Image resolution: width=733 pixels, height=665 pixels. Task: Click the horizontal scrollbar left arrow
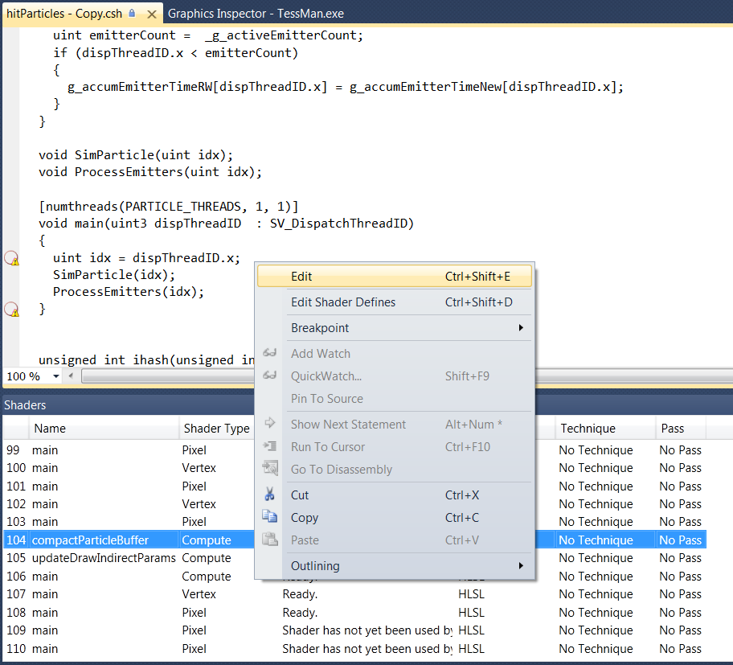click(x=71, y=376)
